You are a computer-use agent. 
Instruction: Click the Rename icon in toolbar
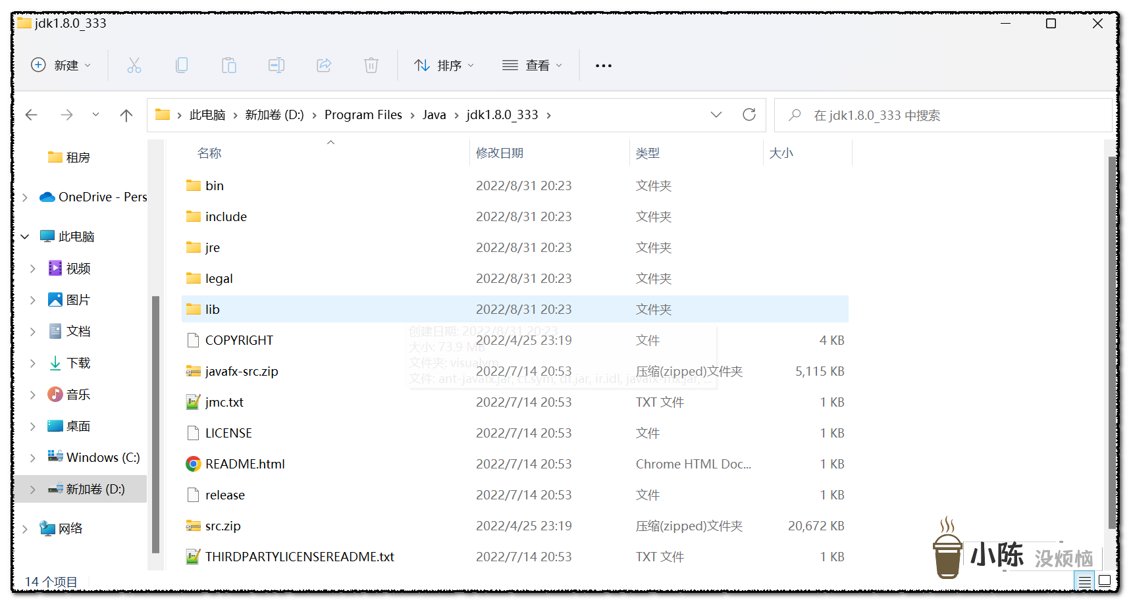pyautogui.click(x=276, y=65)
